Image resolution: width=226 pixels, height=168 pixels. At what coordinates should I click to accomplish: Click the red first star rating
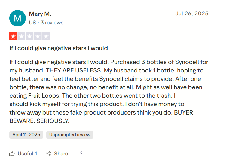(x=13, y=37)
